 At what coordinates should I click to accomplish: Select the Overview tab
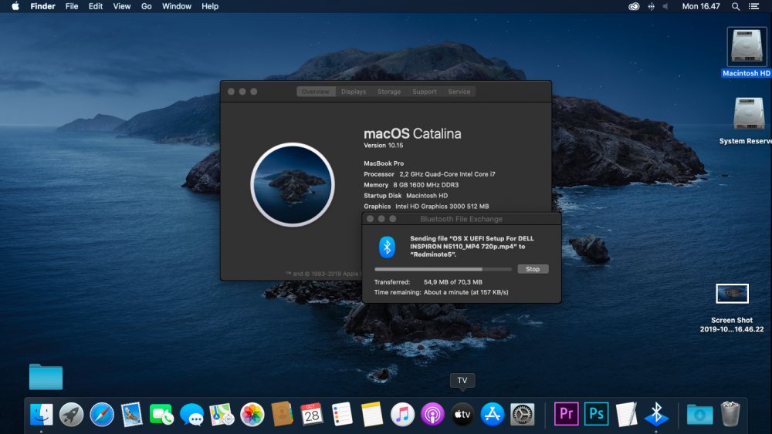click(316, 92)
